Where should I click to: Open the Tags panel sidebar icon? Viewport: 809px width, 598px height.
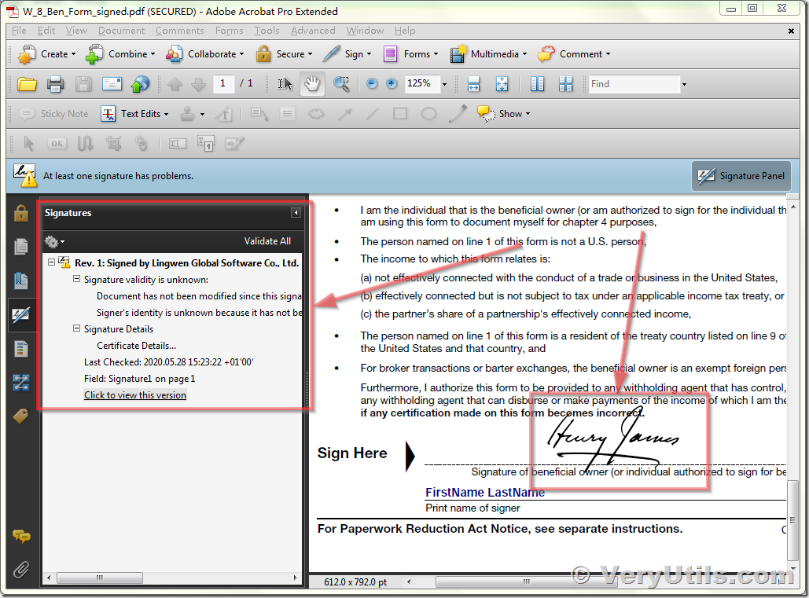pos(20,416)
